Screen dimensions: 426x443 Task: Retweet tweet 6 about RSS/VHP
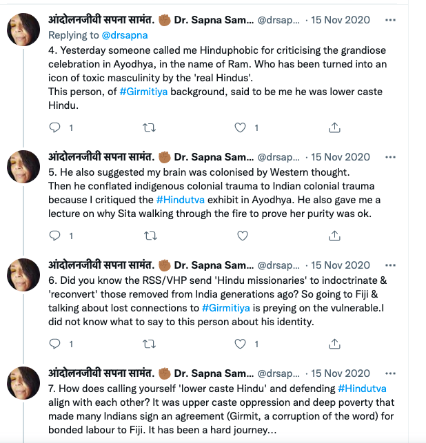click(x=148, y=344)
